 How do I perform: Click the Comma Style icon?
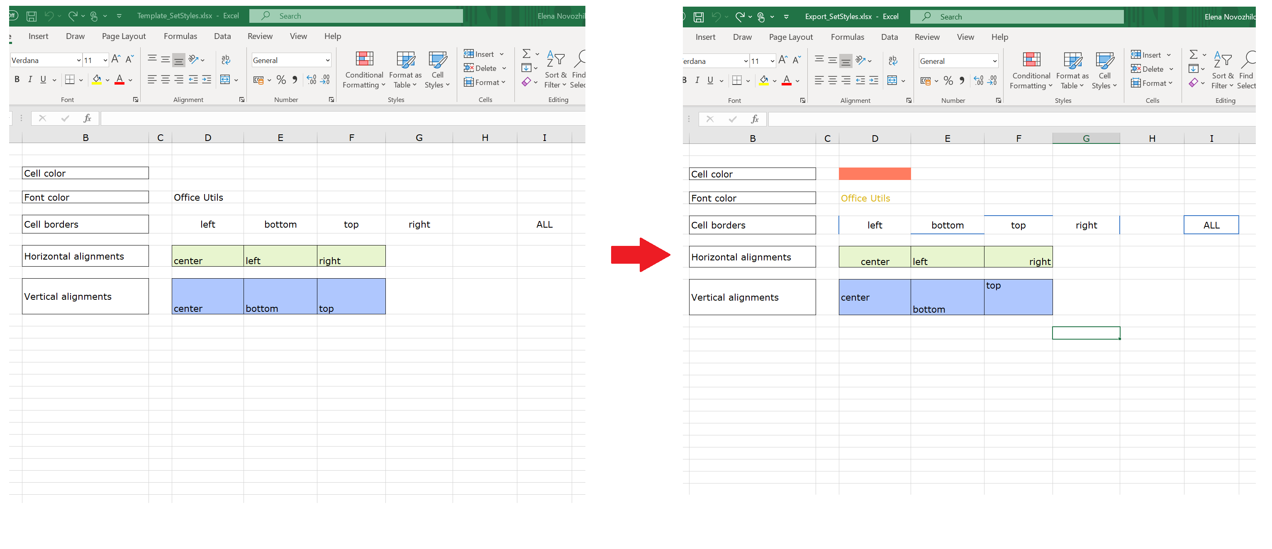coord(294,80)
